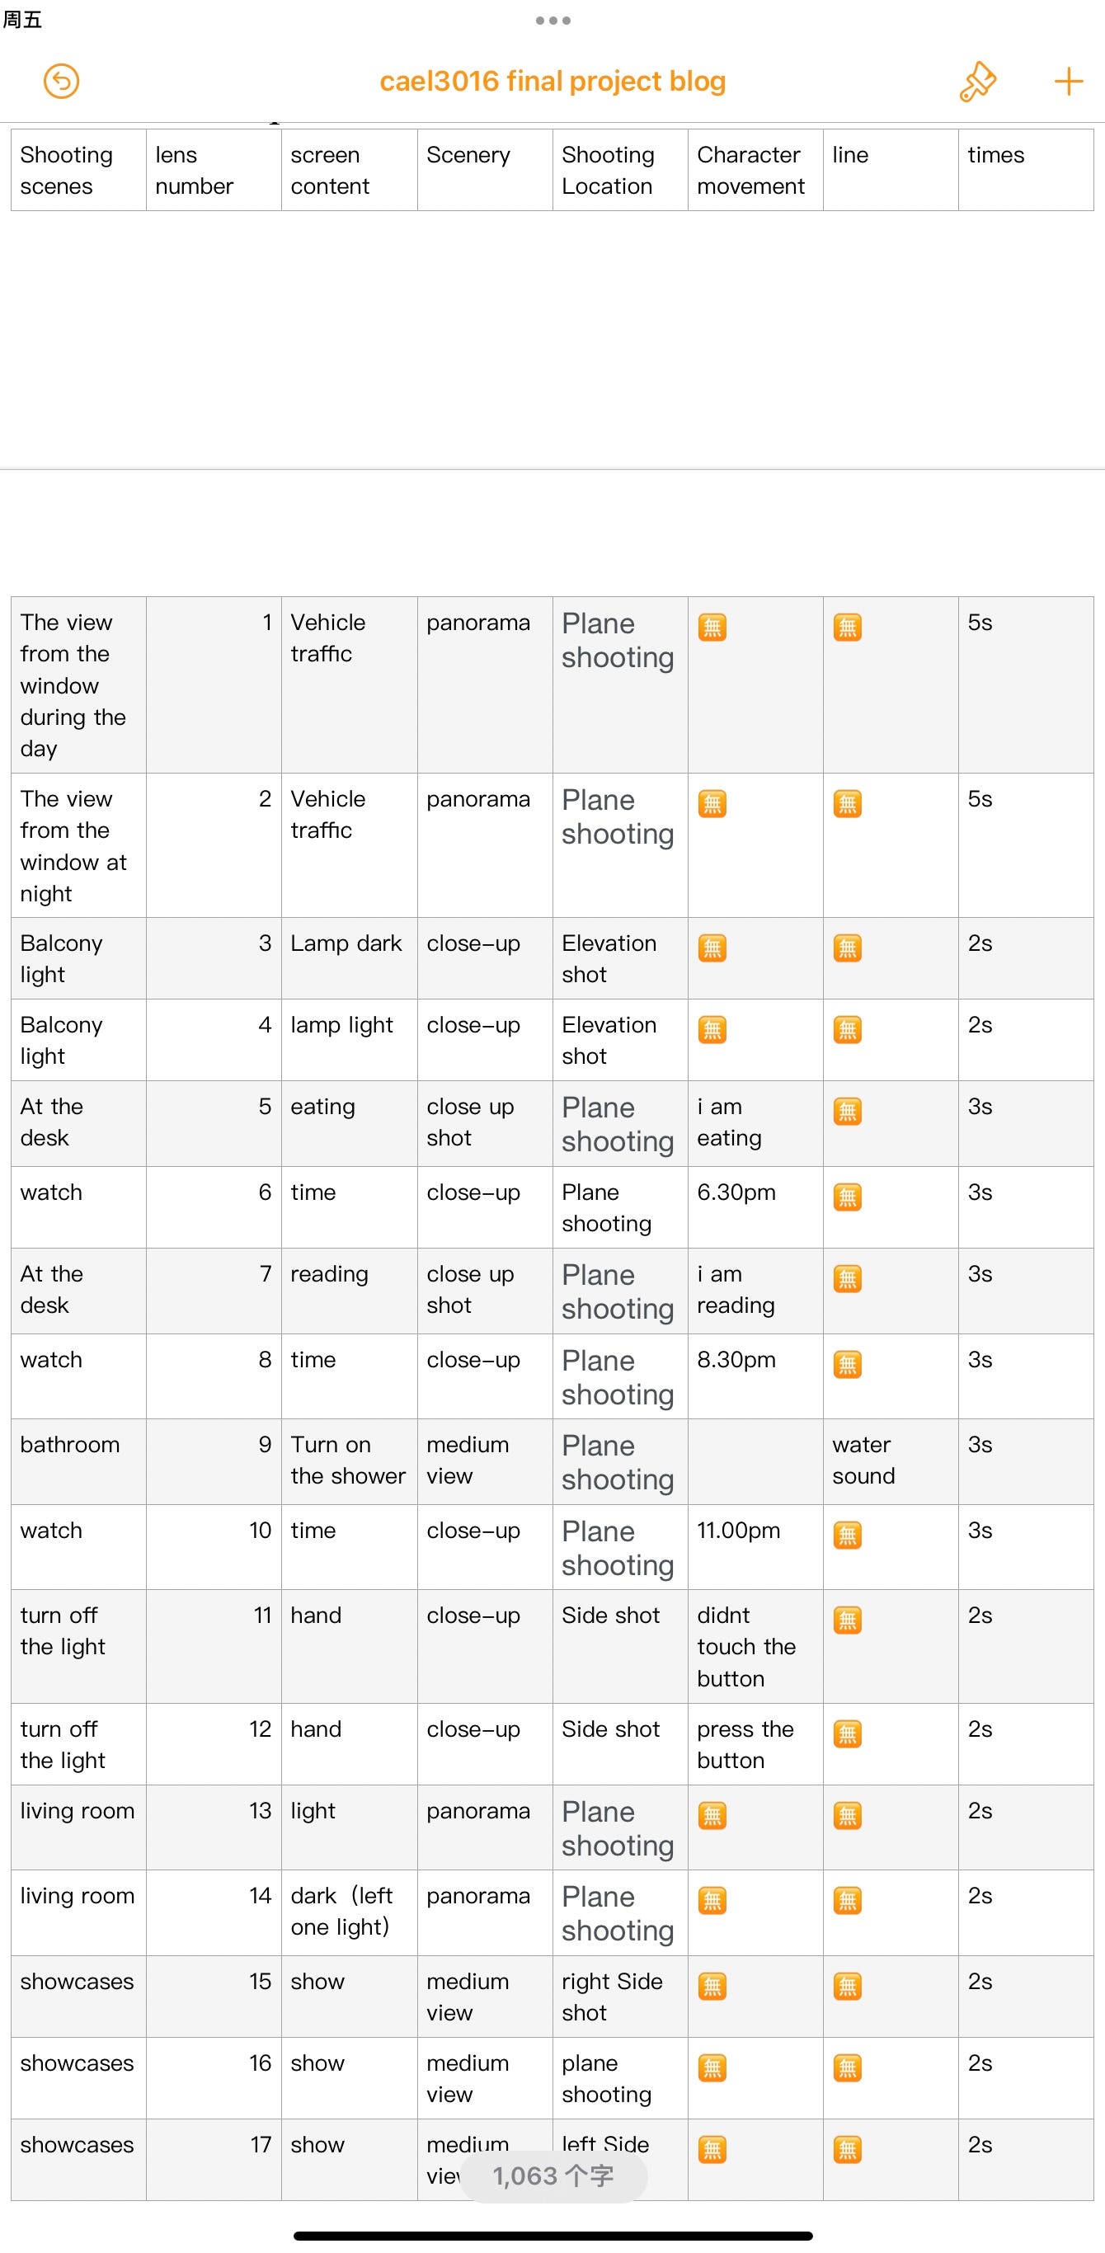Select the didnt touch the button cell

(x=755, y=1646)
